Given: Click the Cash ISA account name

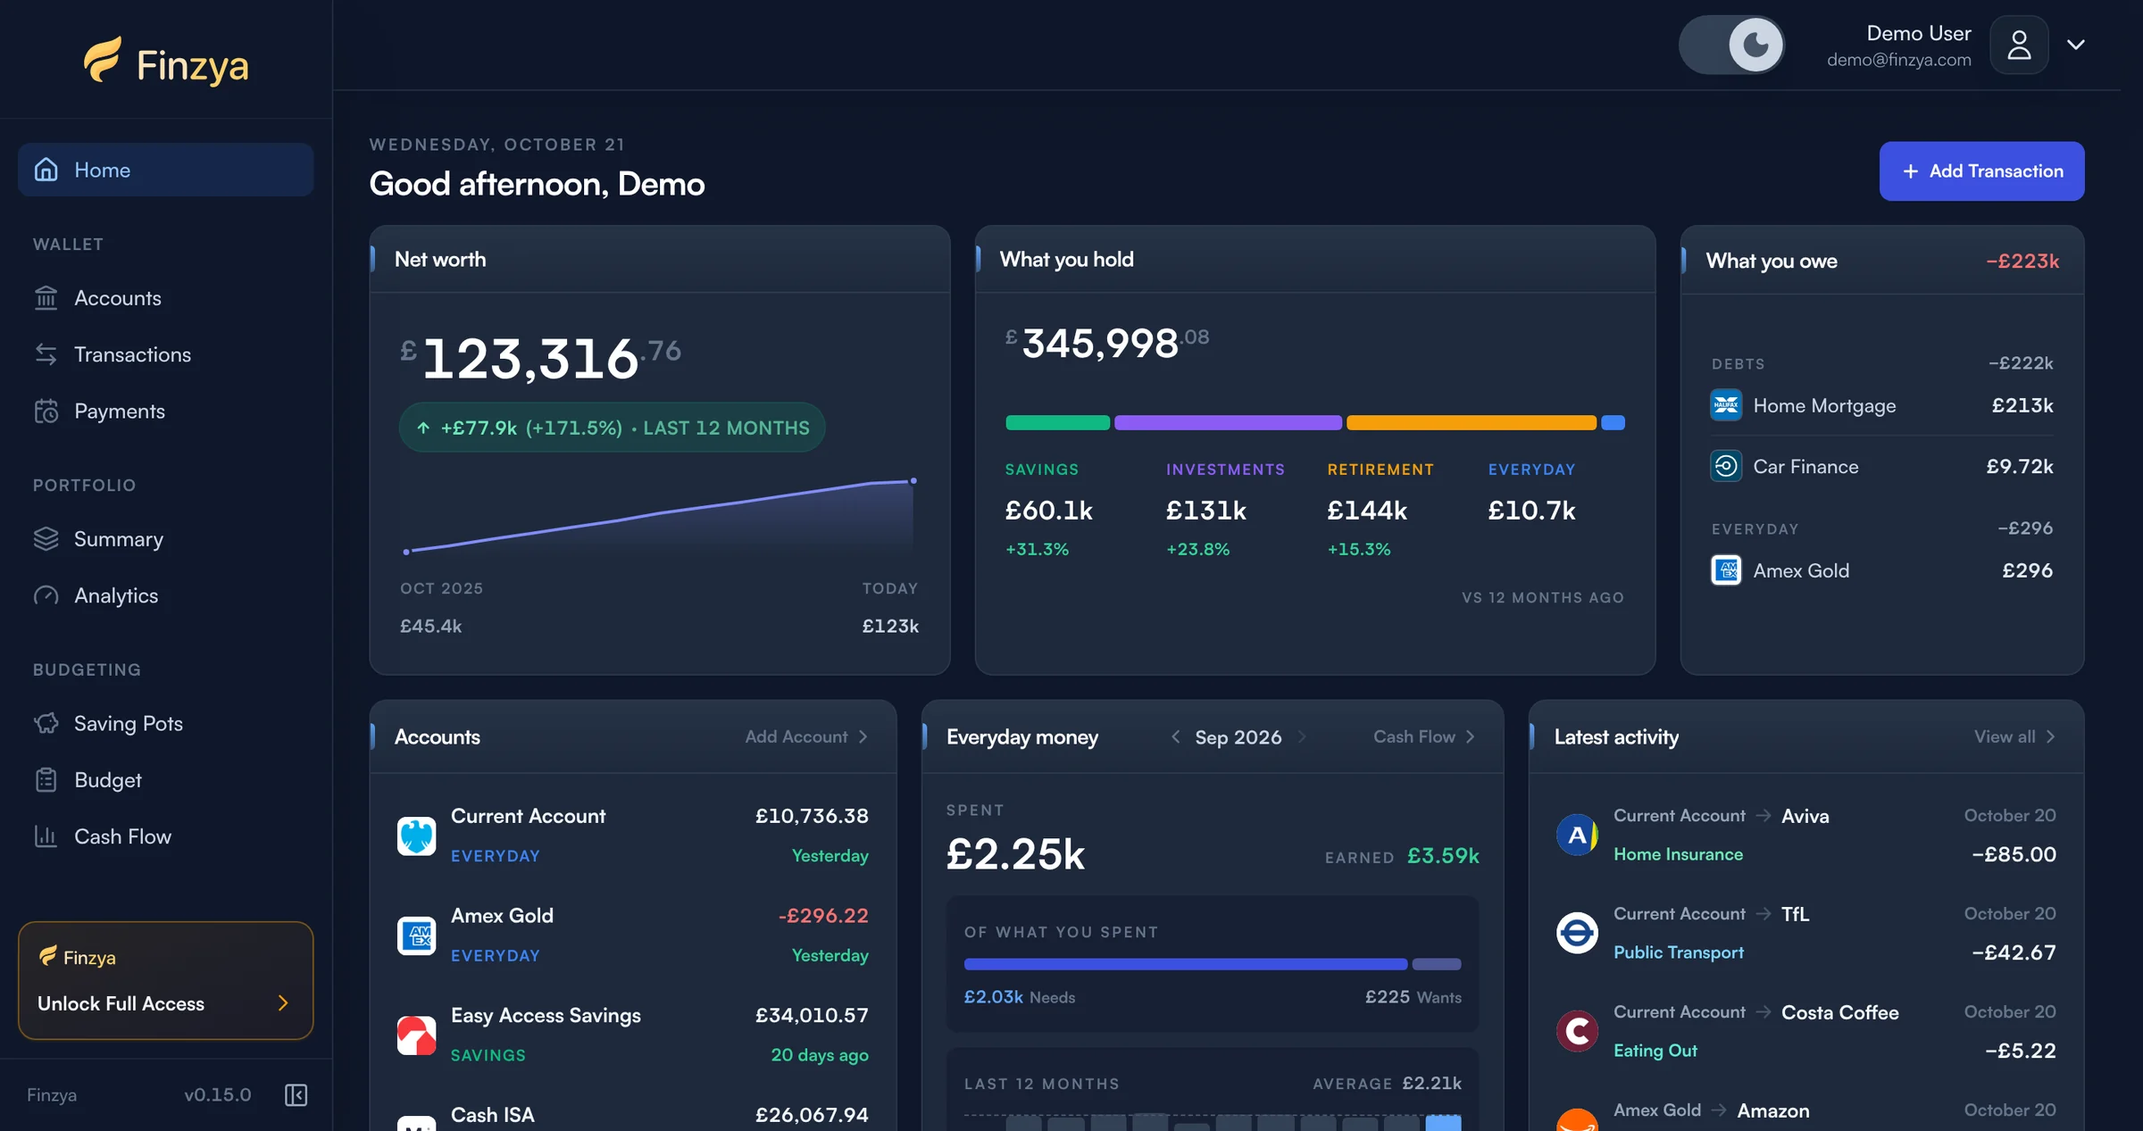Looking at the screenshot, I should tap(492, 1115).
